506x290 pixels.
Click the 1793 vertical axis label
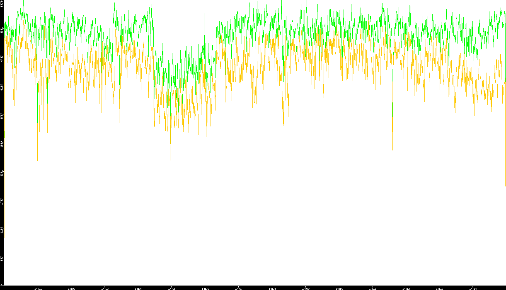coord(2,201)
